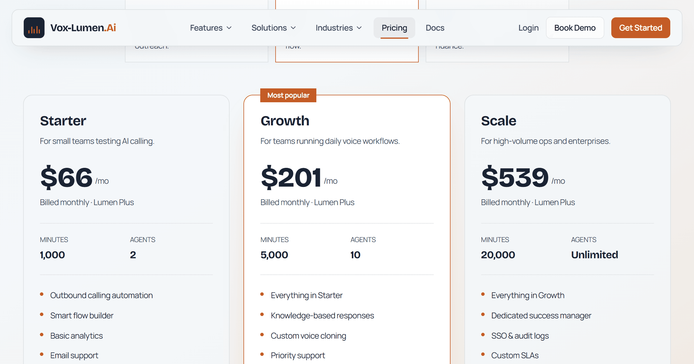Click 'For teams running daily voice workflows.'
Screen dimensions: 694x364
click(x=330, y=141)
